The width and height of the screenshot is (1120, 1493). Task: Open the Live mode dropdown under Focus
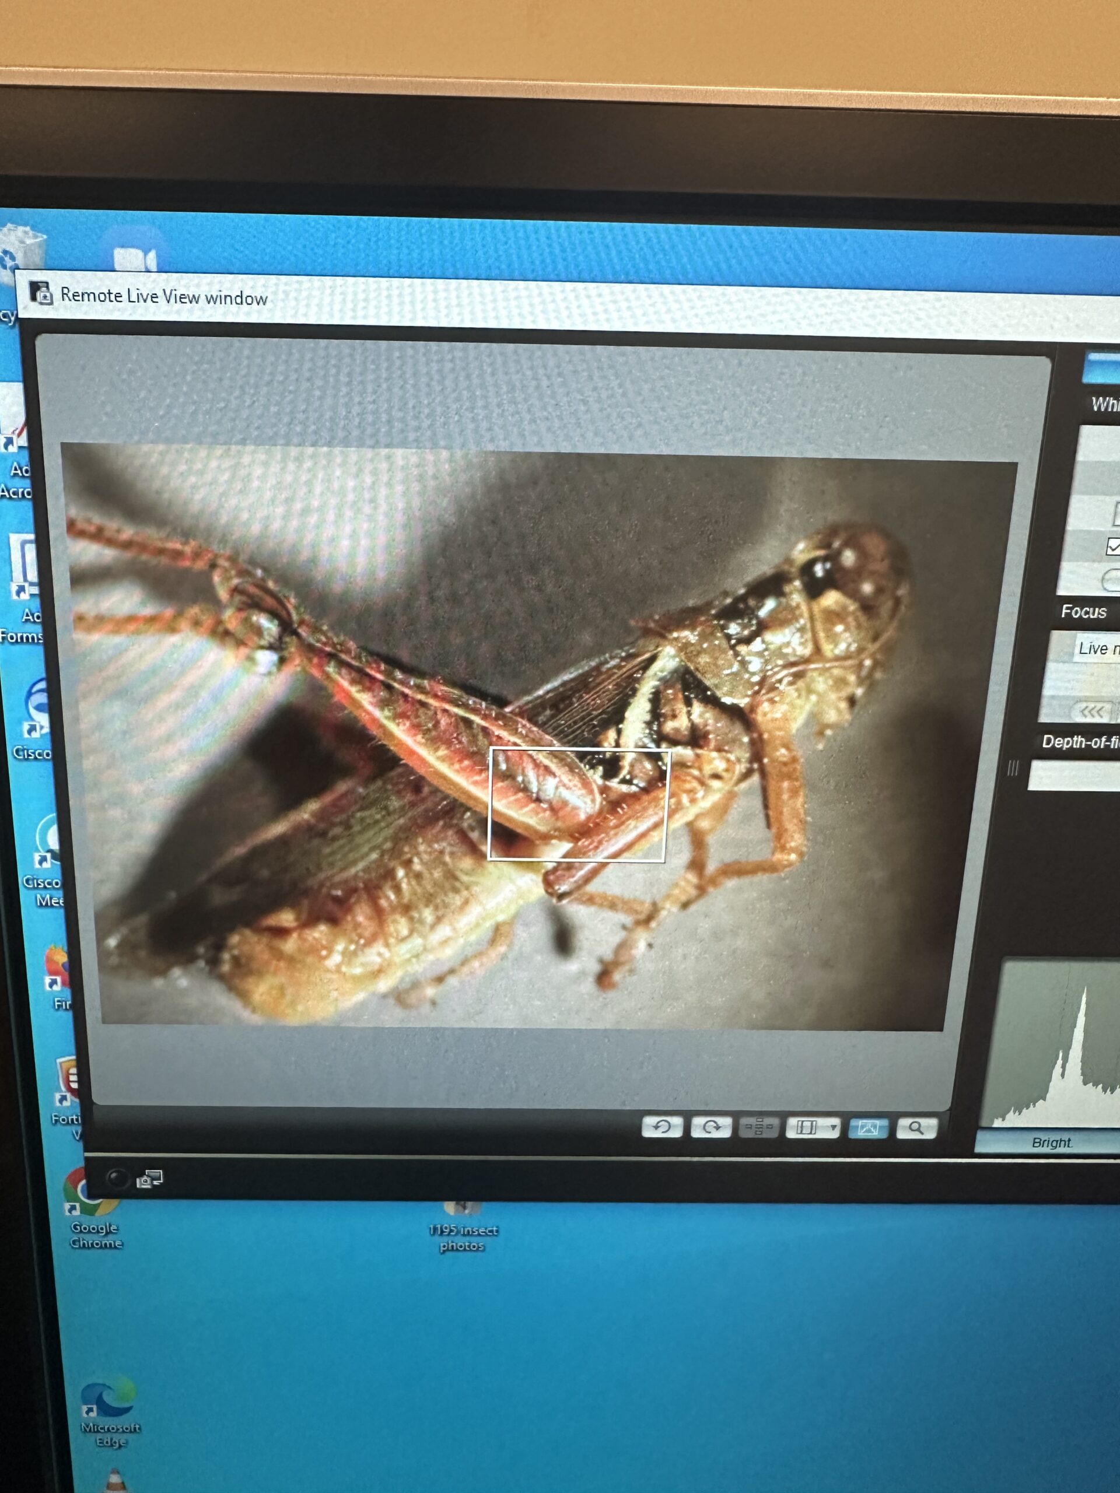coord(1097,649)
